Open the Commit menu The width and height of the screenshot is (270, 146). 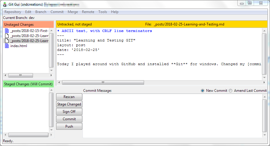click(57, 12)
